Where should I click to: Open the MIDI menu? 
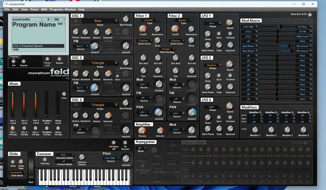click(45, 9)
